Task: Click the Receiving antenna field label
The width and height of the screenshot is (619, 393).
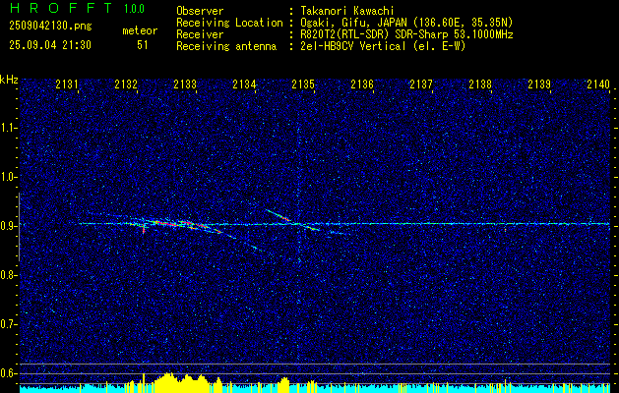Action: coord(226,46)
